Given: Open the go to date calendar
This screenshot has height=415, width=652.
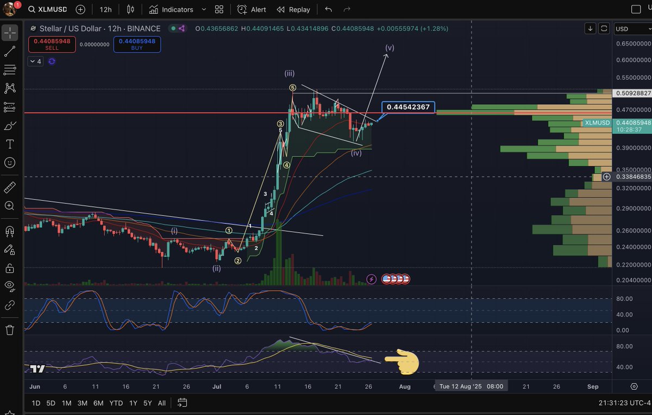Looking at the screenshot, I should (183, 403).
